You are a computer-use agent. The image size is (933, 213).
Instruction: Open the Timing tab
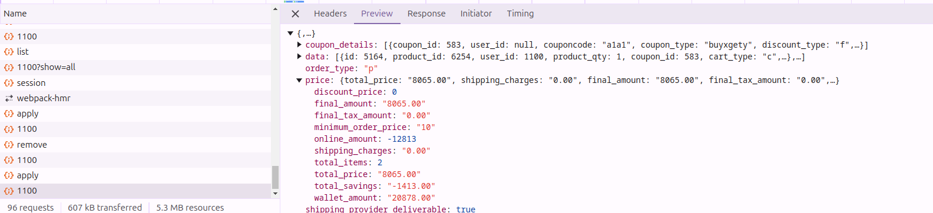(520, 14)
